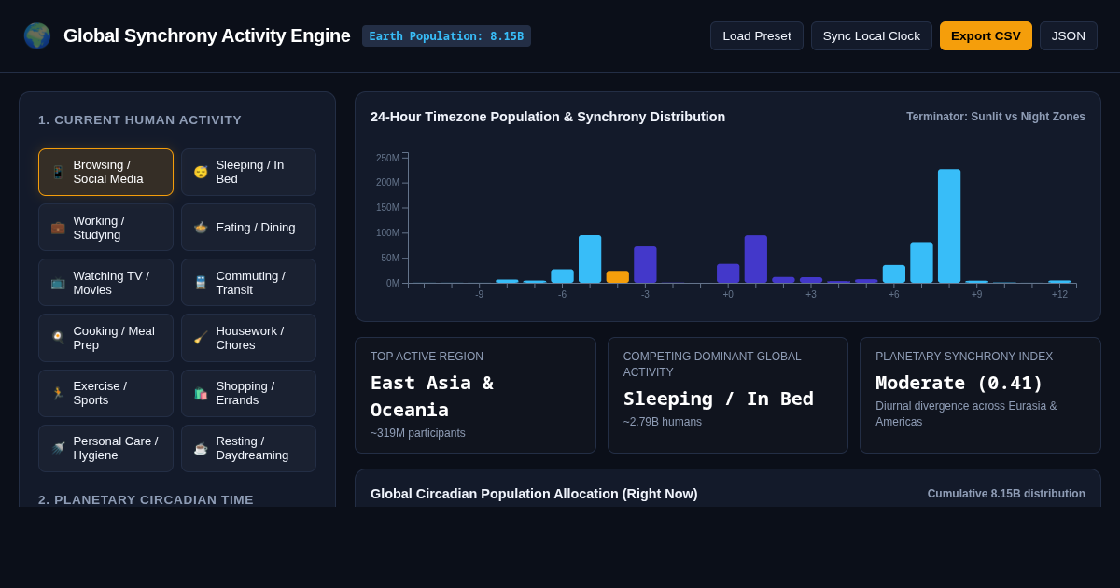The image size is (1120, 588).
Task: Choose Exercise / Sports activity
Action: pyautogui.click(x=105, y=394)
